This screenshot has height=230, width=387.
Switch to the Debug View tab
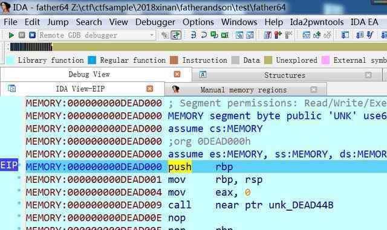click(89, 74)
